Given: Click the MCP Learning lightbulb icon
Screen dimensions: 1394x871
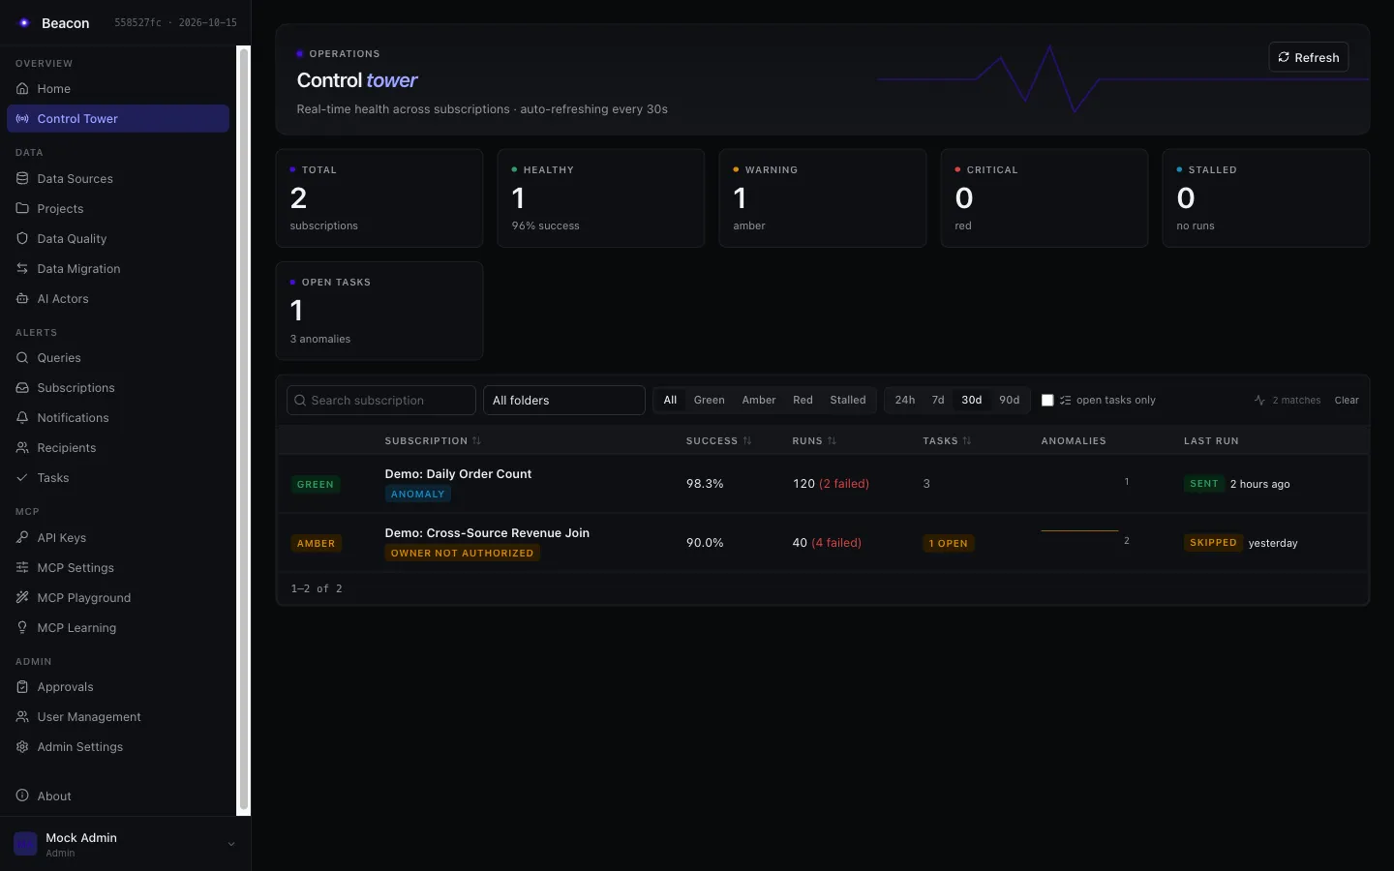Looking at the screenshot, I should [x=22, y=628].
